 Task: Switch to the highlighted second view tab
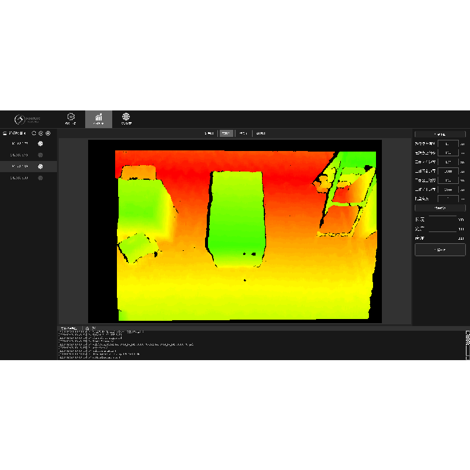(226, 133)
